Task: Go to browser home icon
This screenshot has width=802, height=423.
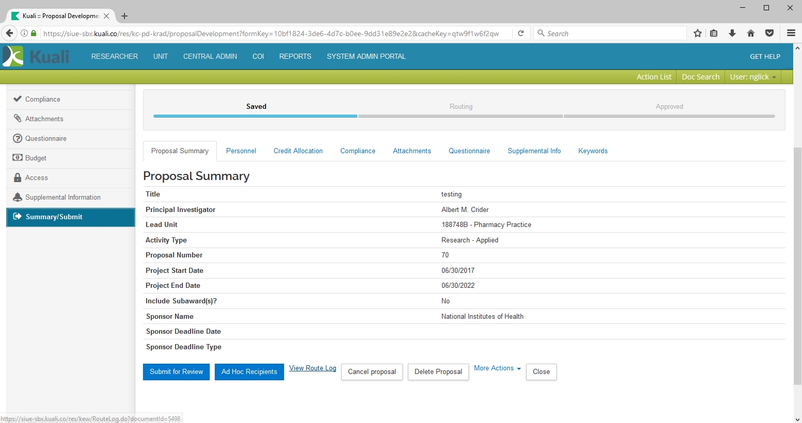Action: point(751,33)
